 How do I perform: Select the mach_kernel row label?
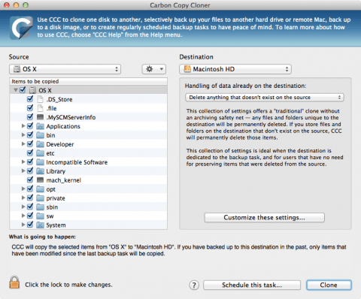pyautogui.click(x=63, y=180)
